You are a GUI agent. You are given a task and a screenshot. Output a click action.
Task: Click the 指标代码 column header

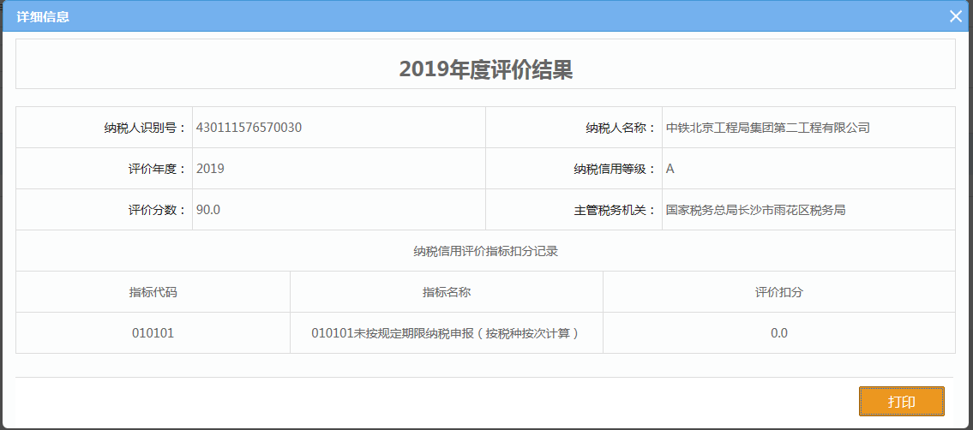153,292
